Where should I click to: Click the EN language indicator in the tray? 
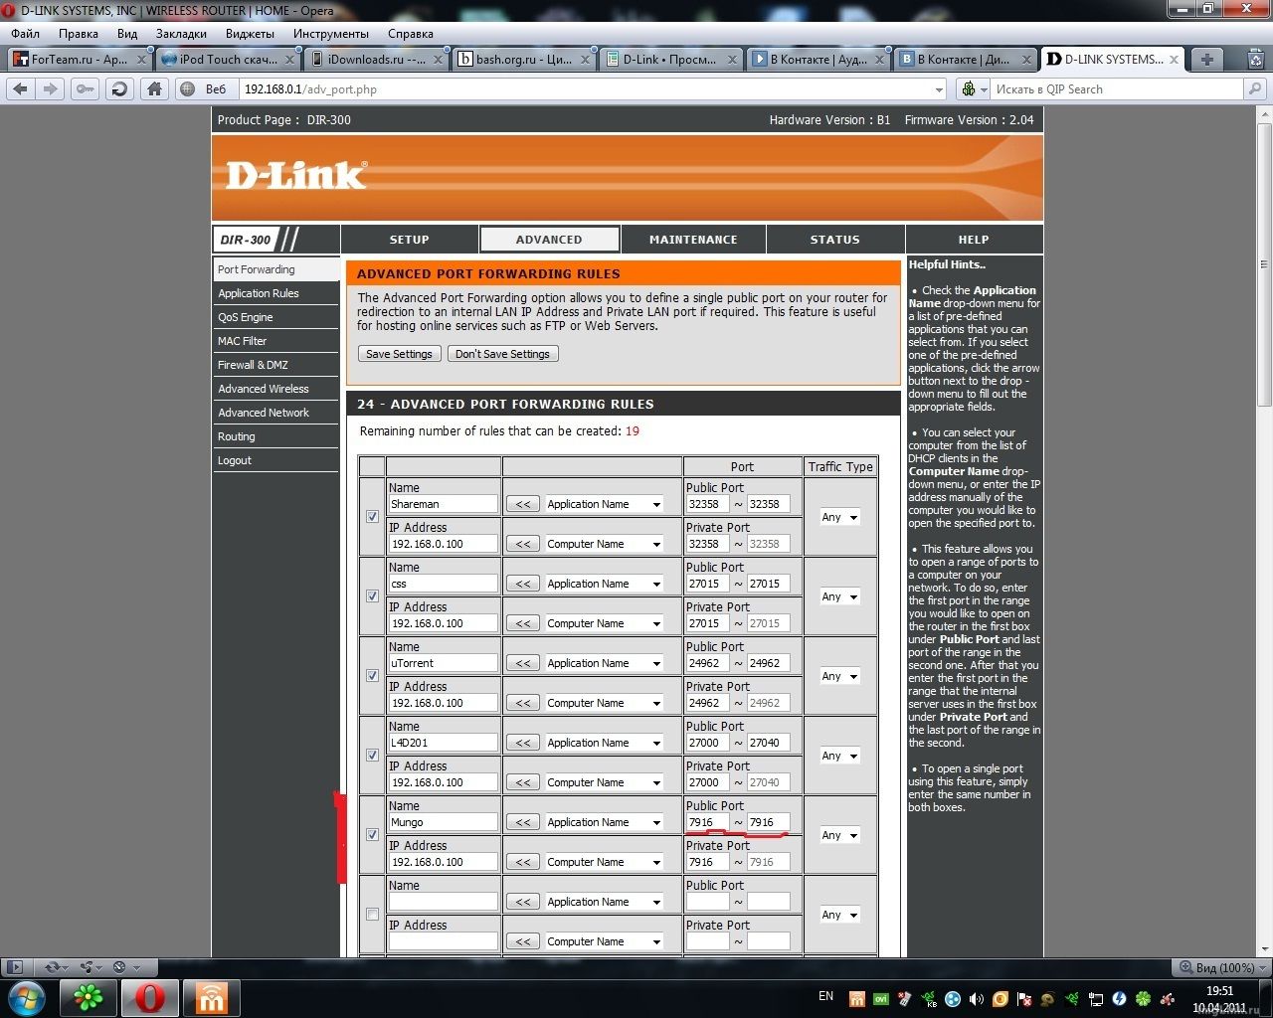click(825, 996)
